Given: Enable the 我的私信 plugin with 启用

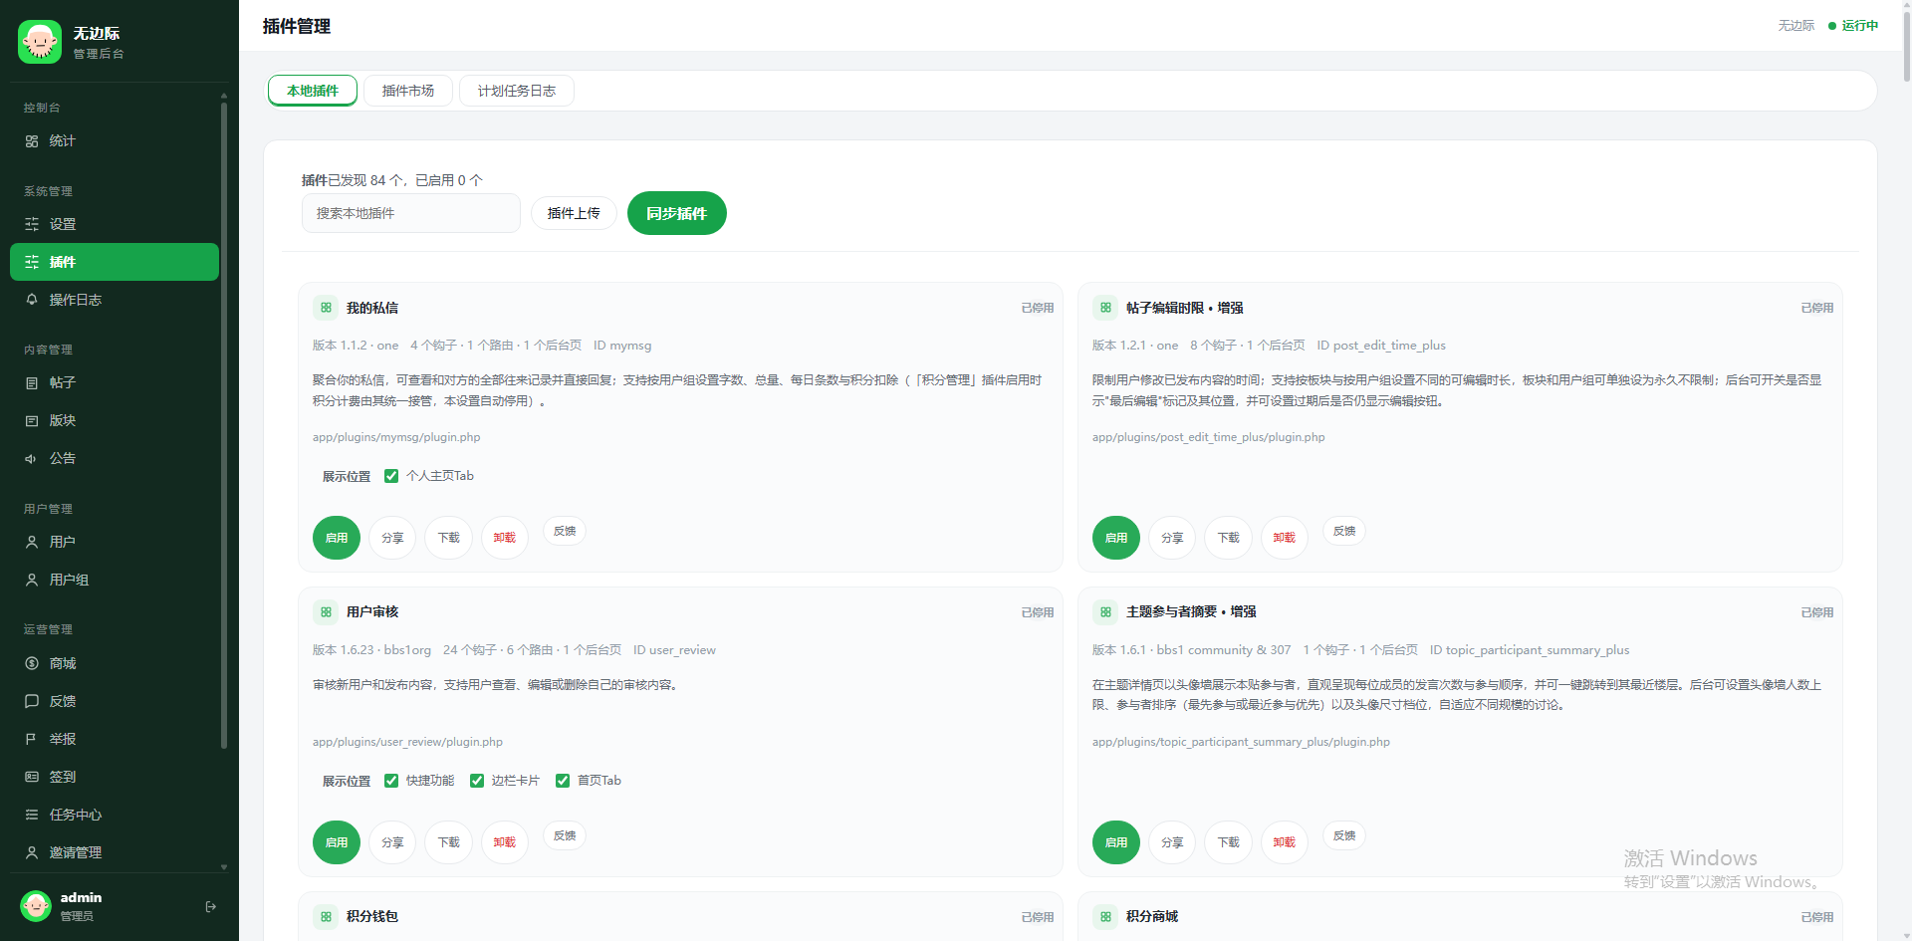Looking at the screenshot, I should 337,538.
